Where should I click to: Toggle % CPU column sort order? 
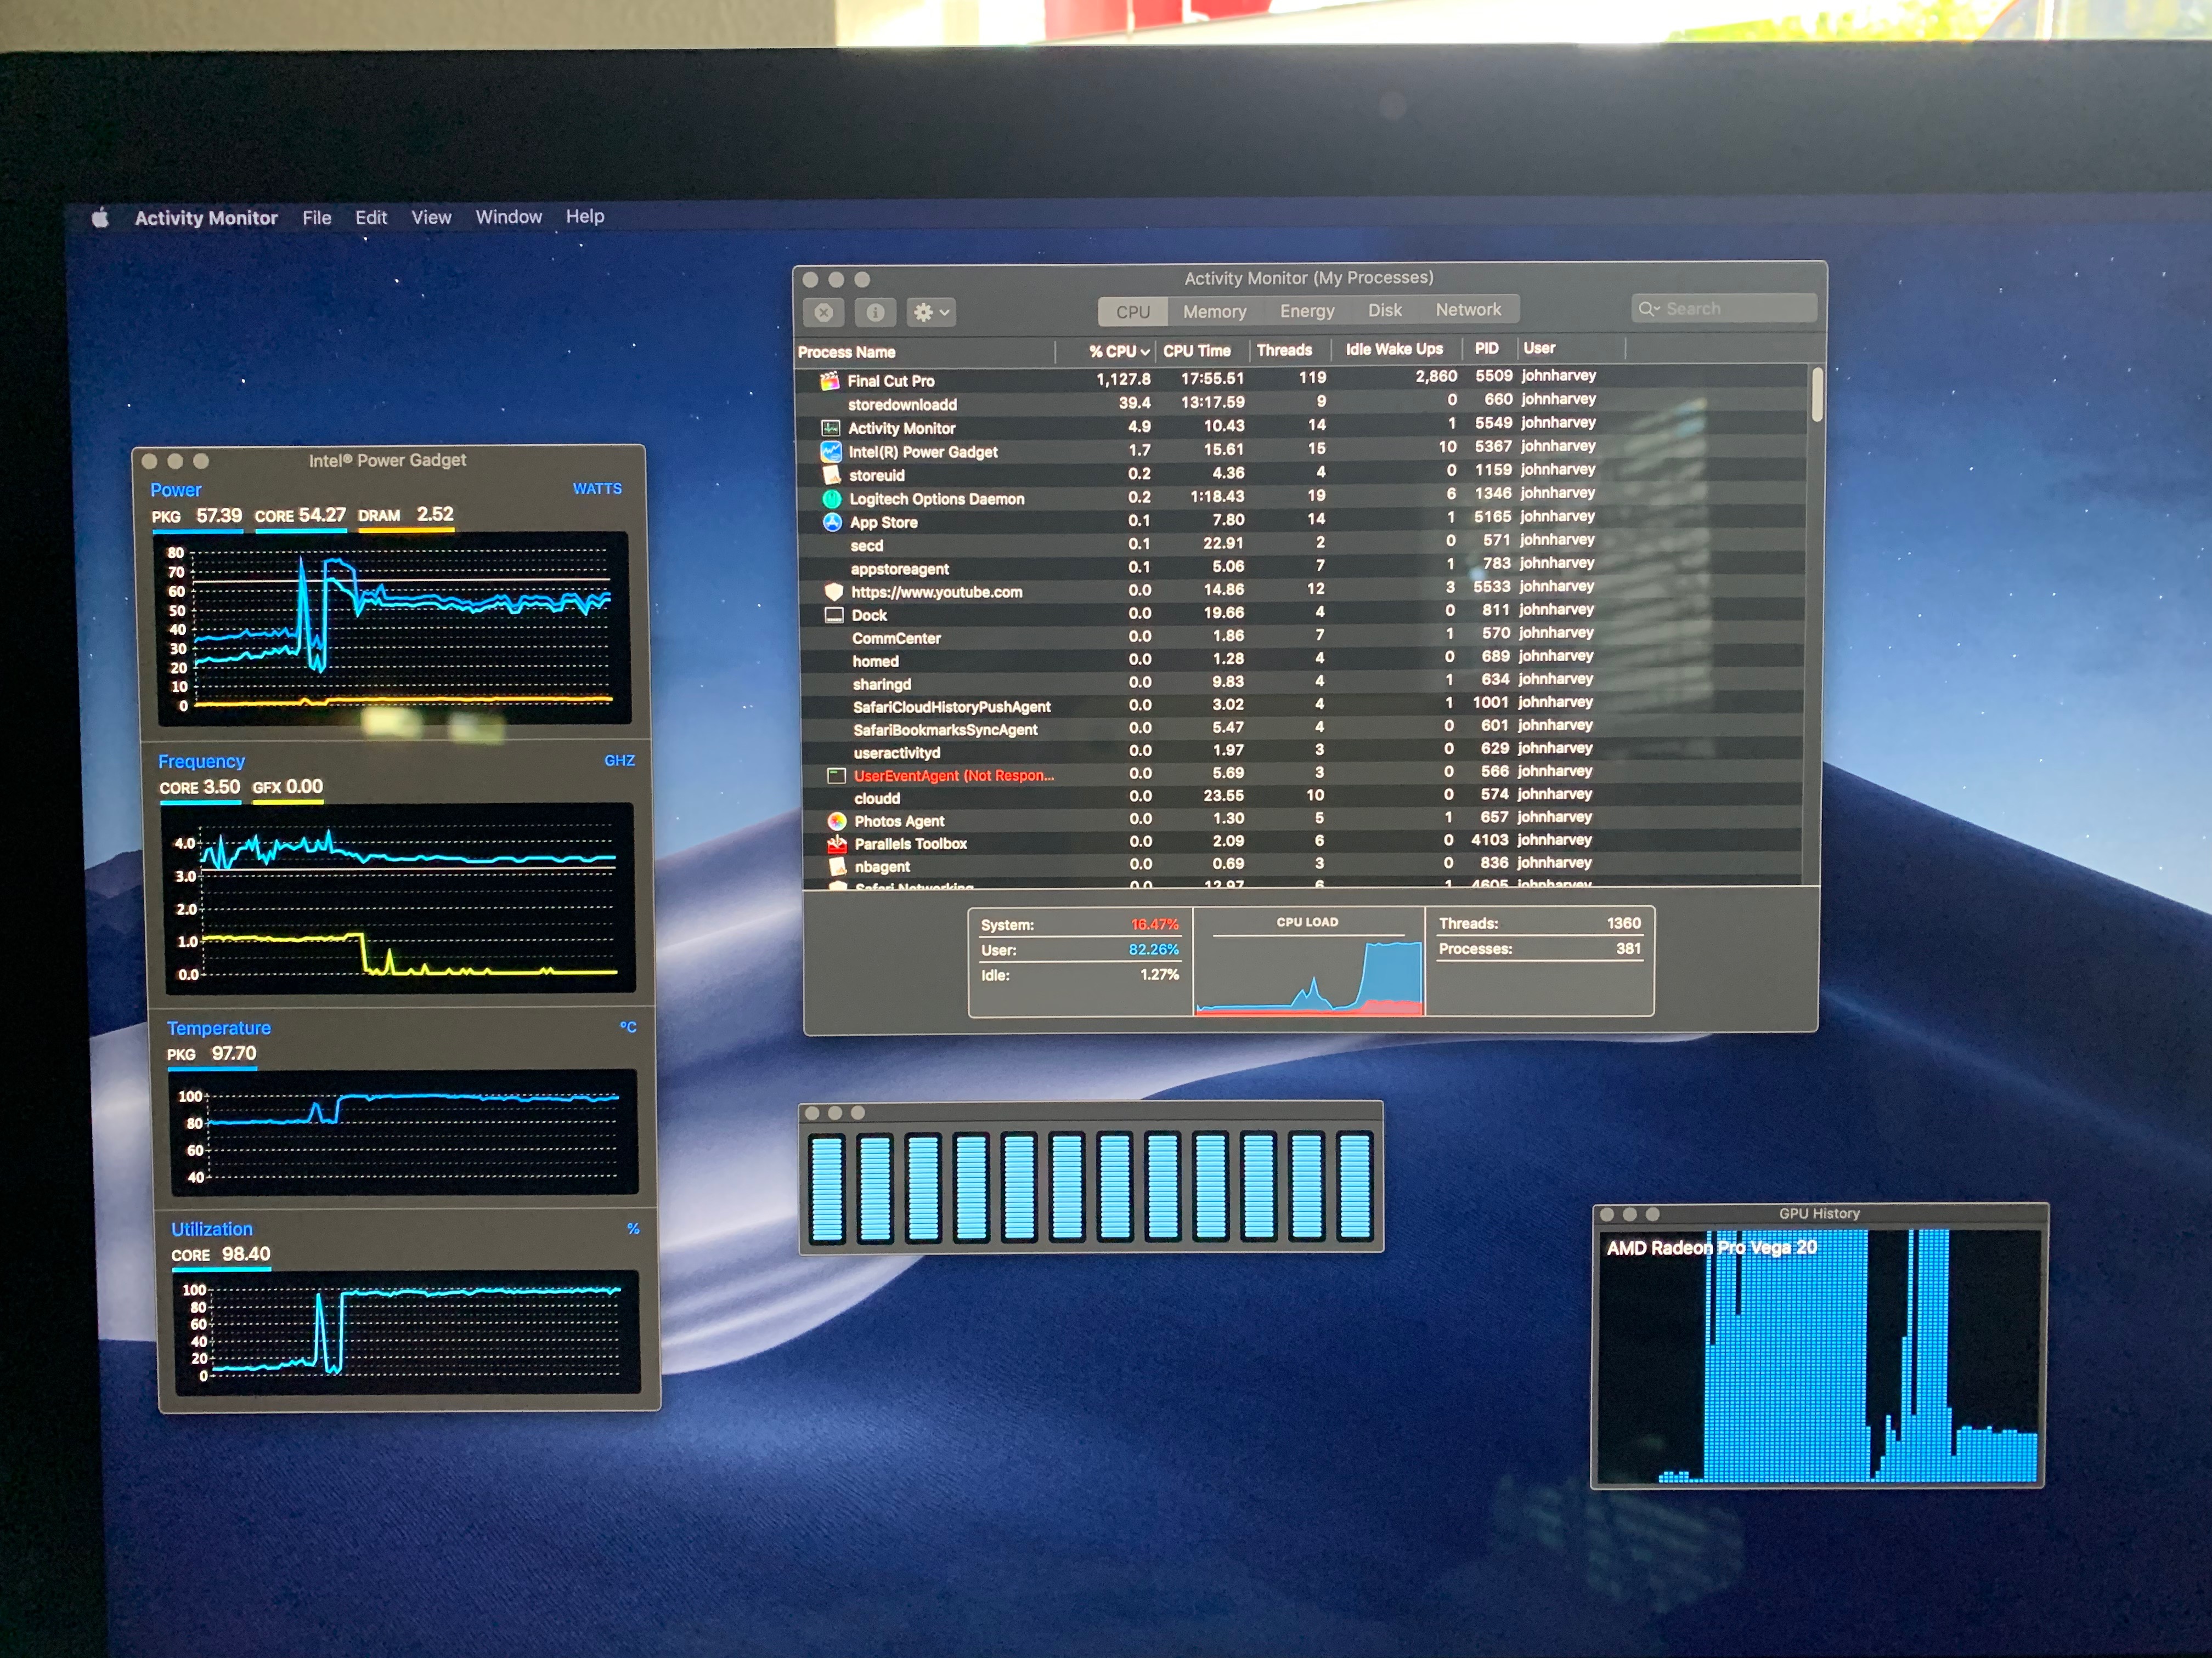pos(1118,352)
